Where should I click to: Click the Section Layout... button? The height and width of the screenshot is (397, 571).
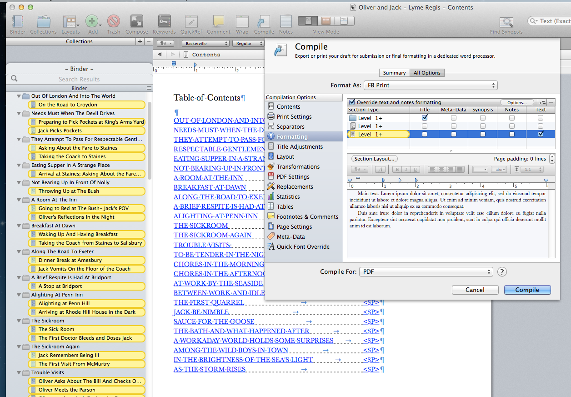374,159
